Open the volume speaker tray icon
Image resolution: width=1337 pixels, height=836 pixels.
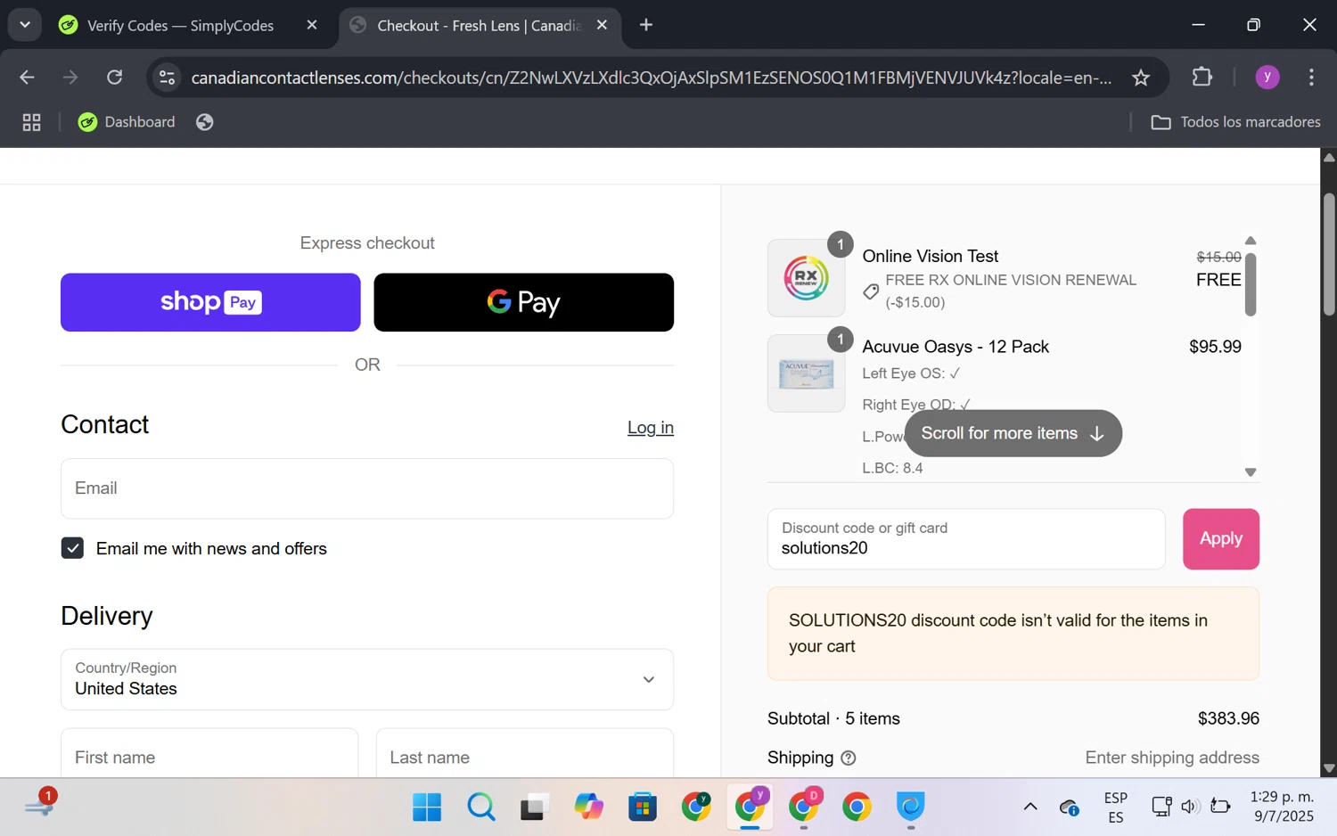tap(1189, 807)
